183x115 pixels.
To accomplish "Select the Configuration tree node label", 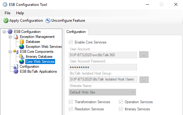I will (29, 67).
